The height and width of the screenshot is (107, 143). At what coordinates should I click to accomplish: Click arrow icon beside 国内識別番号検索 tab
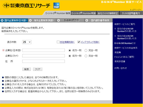coord(87,20)
